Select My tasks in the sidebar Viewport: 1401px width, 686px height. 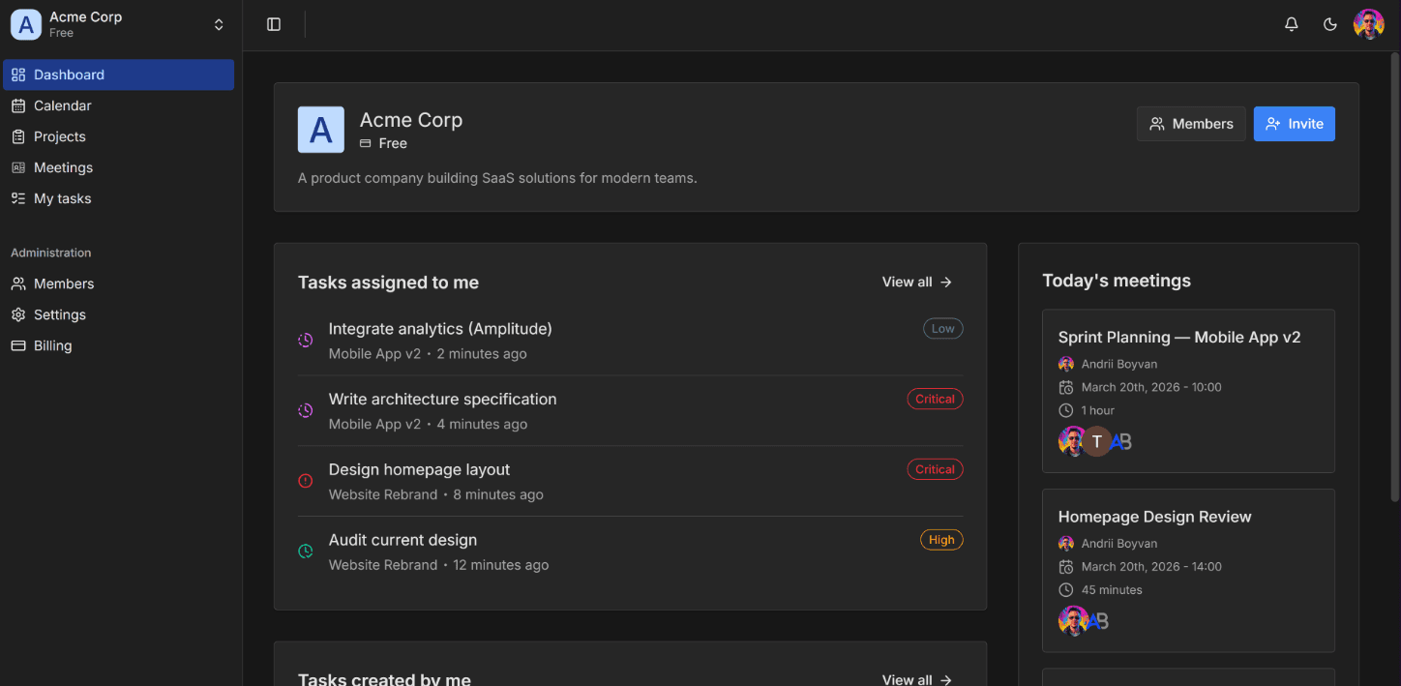click(x=64, y=198)
